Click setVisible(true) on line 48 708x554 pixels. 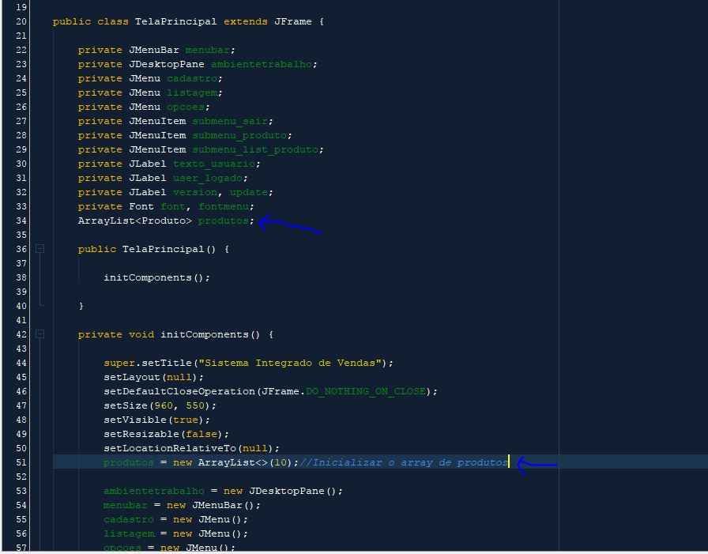(156, 420)
